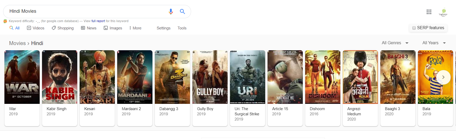
Task: Expand the All Genres dropdown
Action: [x=395, y=43]
